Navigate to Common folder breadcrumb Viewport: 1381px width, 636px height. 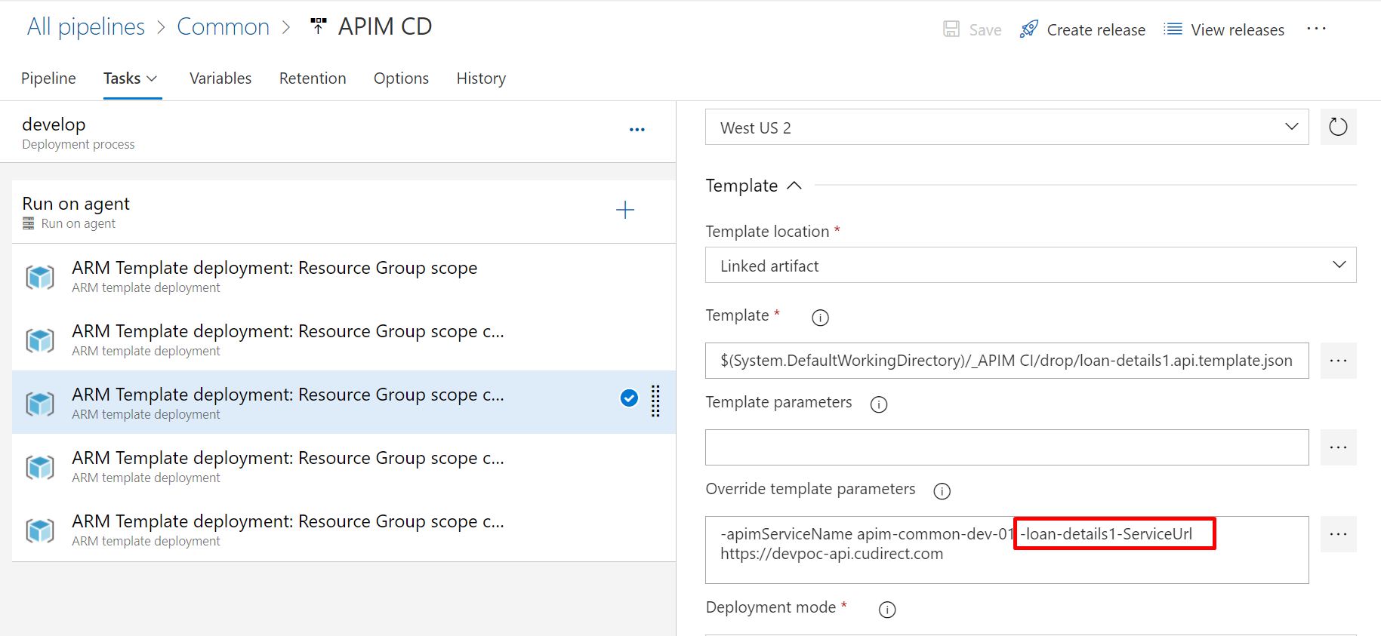223,26
